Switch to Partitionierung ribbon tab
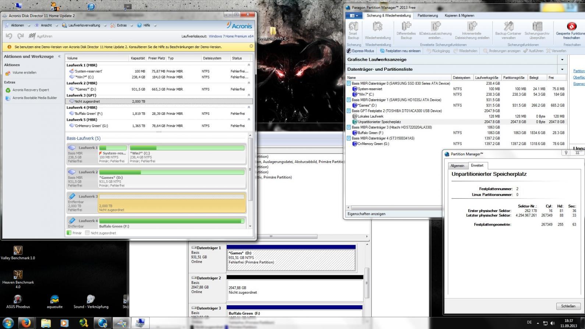The height and width of the screenshot is (329, 585). pos(428,15)
